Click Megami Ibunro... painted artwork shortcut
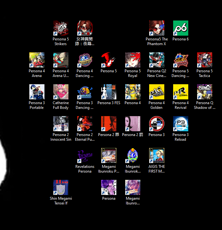Viewport: 222px width, 230px height. [x=133, y=187]
